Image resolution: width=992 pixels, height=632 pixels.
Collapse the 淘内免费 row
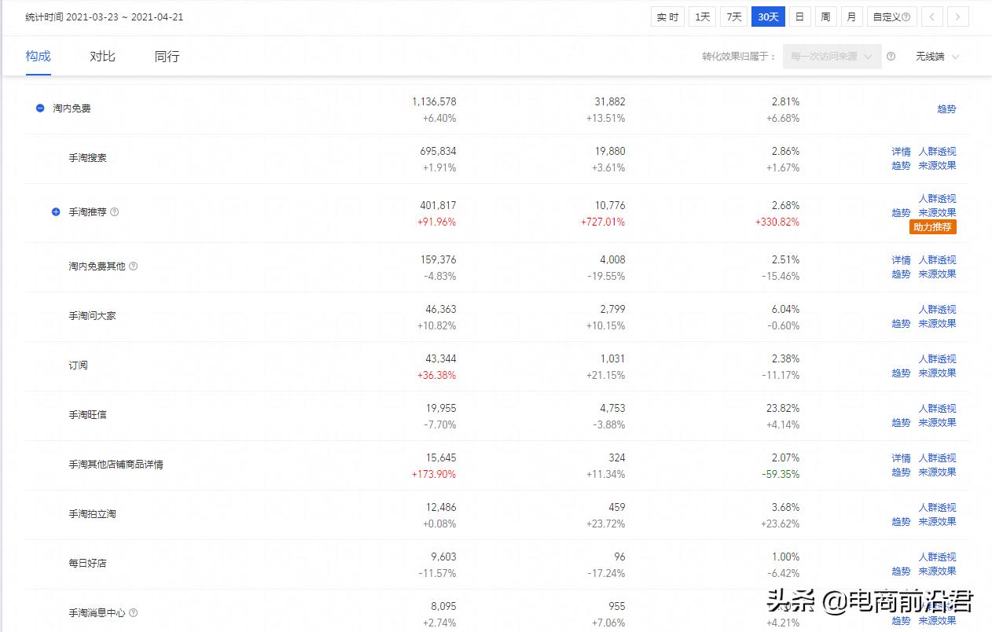pyautogui.click(x=40, y=108)
